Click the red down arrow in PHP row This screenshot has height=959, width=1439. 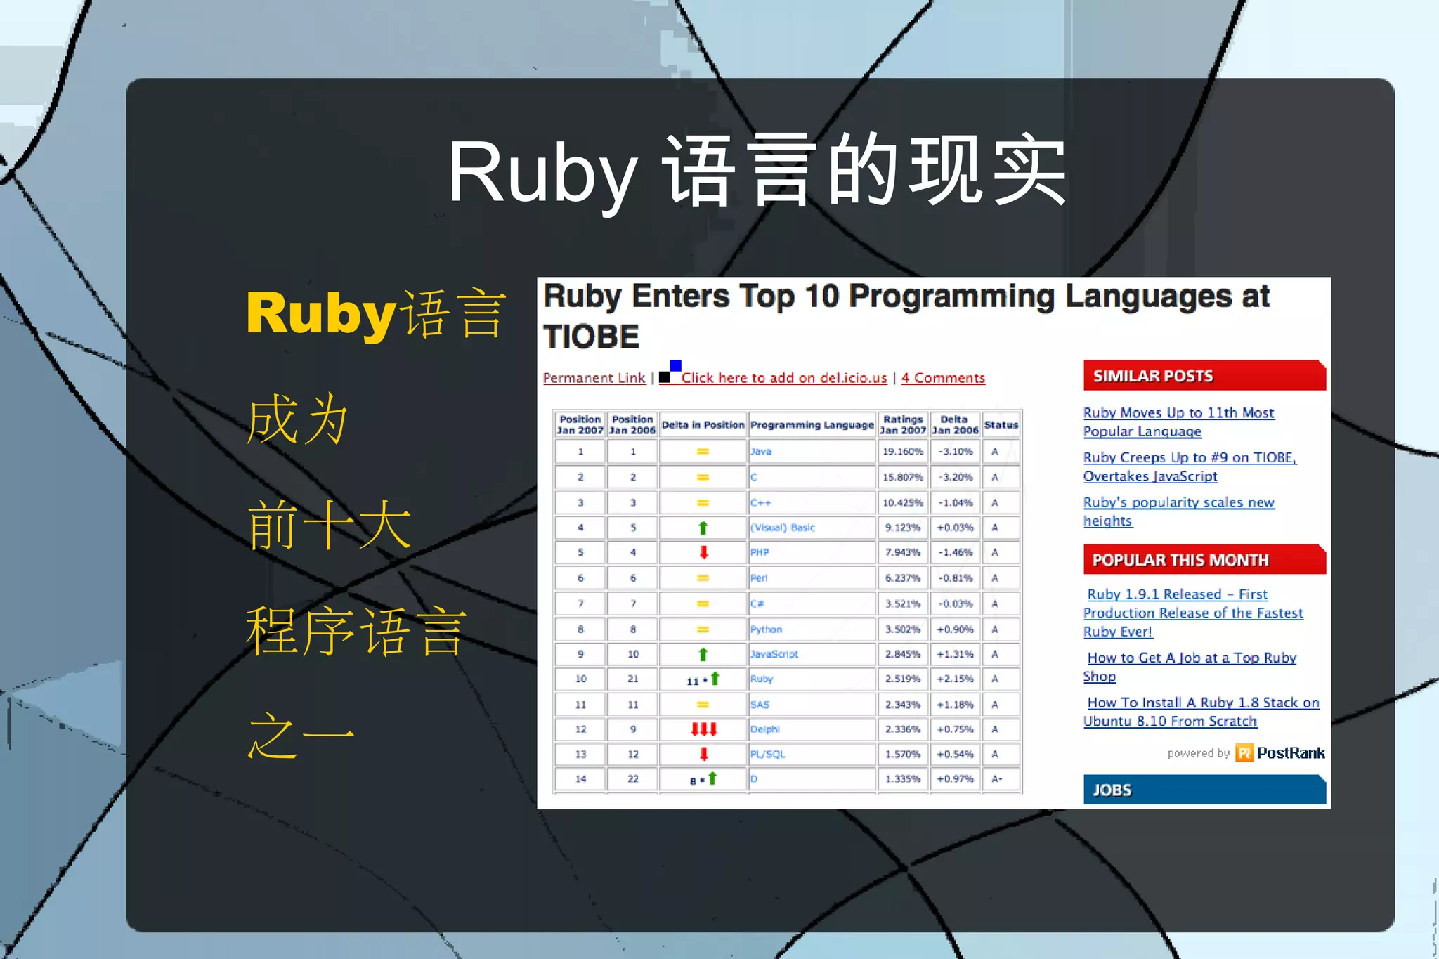703,552
